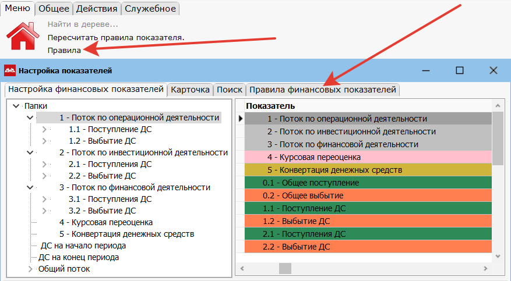Select tree item 5 - Конвертация денежных средств
Screen dimensions: 511x281
(127, 234)
